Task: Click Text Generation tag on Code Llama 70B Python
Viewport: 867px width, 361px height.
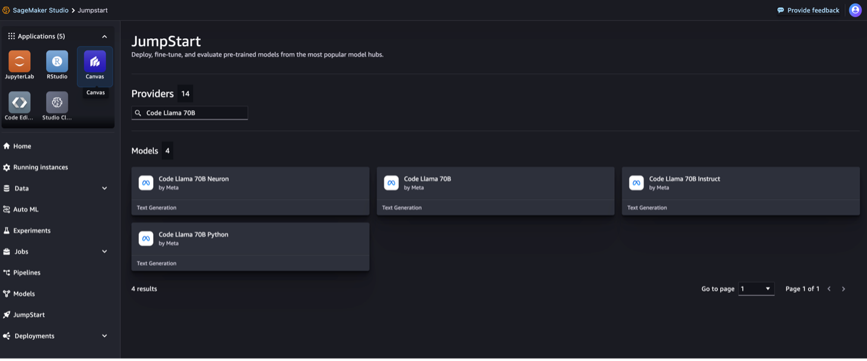Action: coord(156,263)
